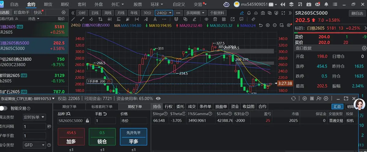367x152 pixels.
Task: Select the trend line drawing tool
Action: coord(73,19)
